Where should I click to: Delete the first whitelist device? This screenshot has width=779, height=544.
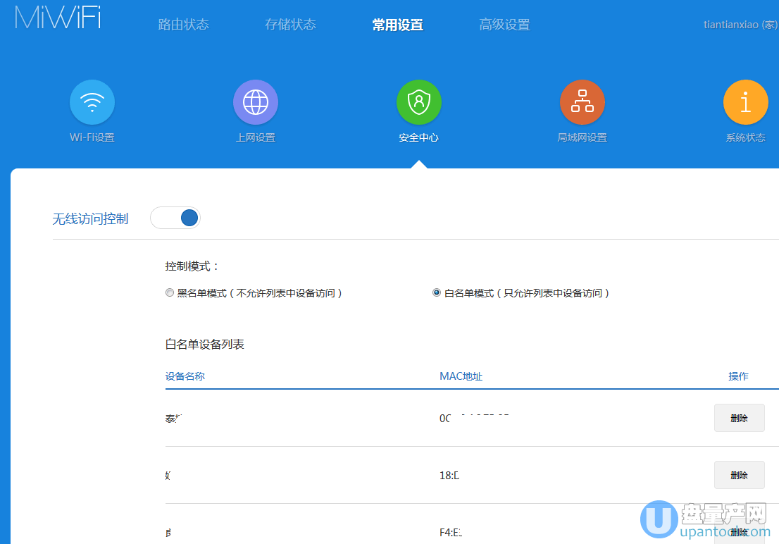(739, 417)
